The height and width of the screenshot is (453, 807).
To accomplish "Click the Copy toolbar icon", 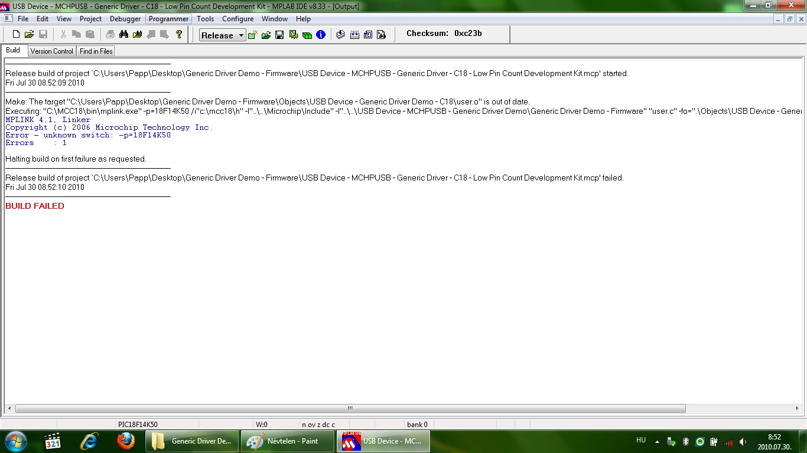I will (x=77, y=35).
